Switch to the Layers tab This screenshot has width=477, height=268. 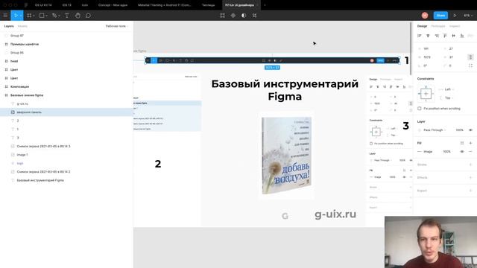pos(9,26)
